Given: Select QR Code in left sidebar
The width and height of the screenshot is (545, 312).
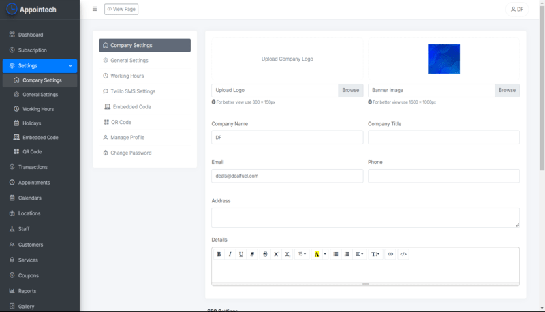Looking at the screenshot, I should (40, 151).
